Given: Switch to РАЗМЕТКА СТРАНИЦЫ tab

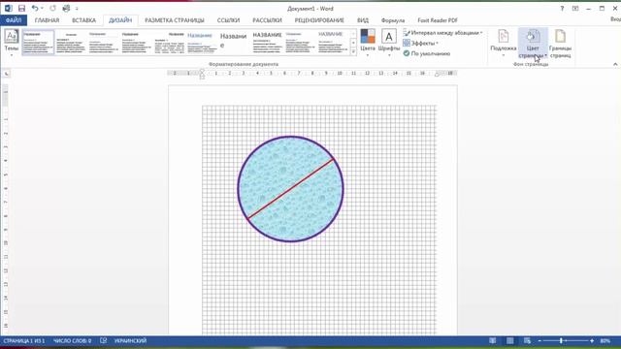Looking at the screenshot, I should pos(175,20).
